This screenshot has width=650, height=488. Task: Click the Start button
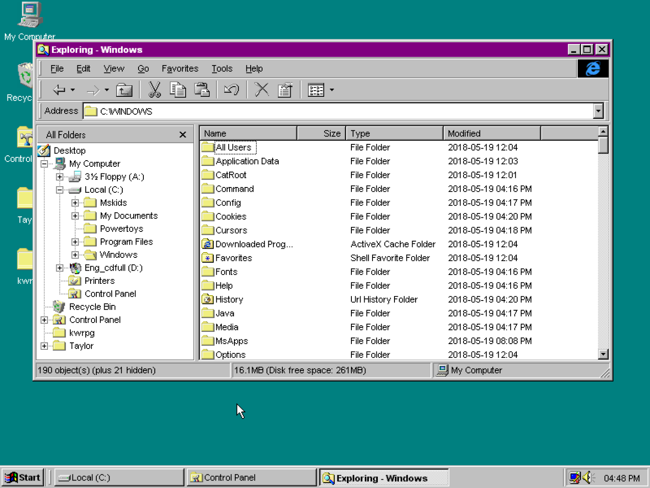coord(23,477)
